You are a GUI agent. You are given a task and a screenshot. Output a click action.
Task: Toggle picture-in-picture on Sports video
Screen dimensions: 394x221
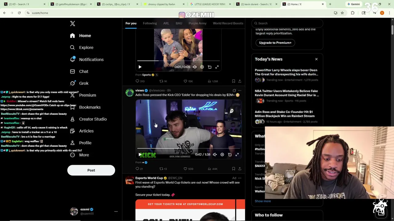[x=210, y=67]
